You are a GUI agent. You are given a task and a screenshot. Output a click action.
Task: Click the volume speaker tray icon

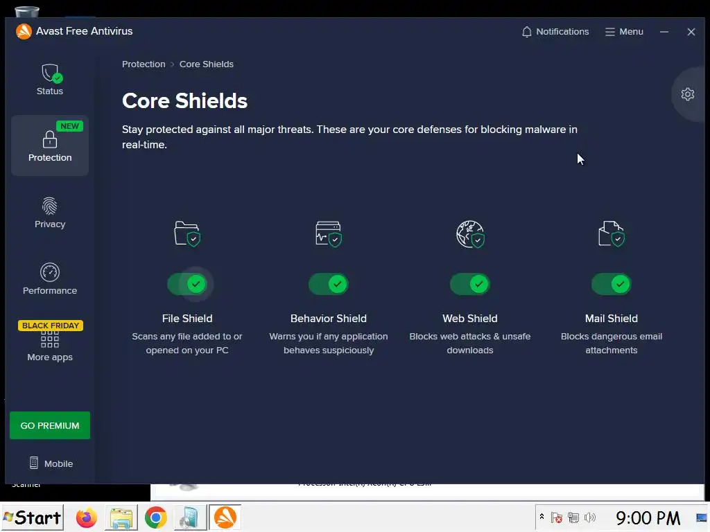(589, 517)
